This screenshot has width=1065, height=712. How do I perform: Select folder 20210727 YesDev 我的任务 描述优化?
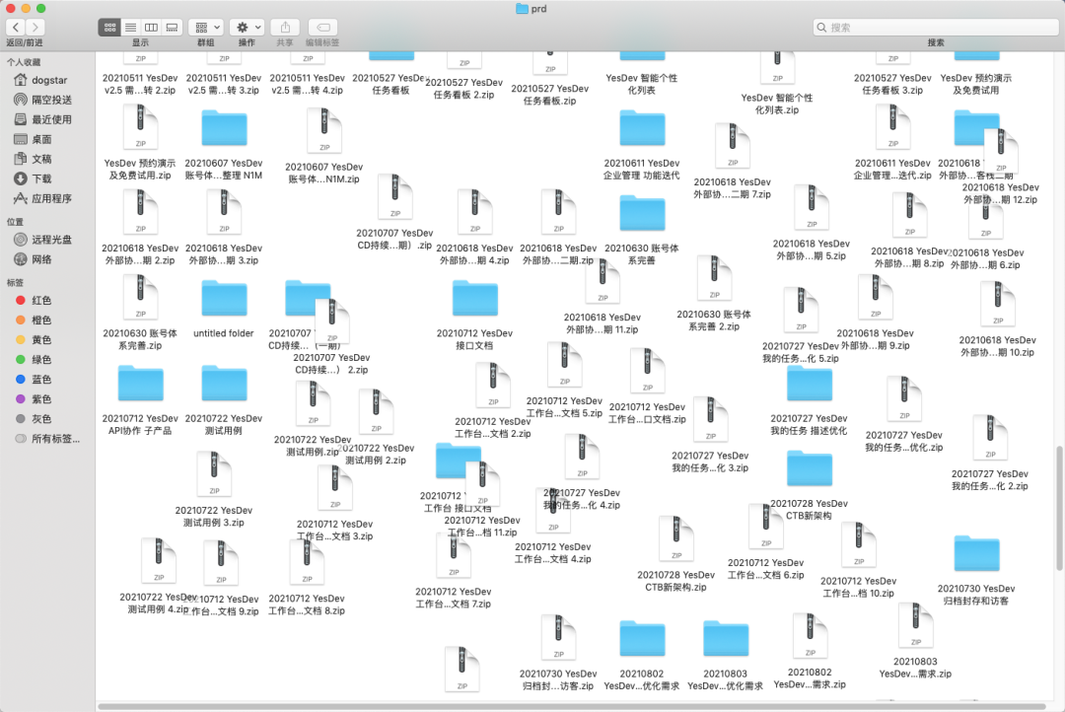tap(809, 385)
